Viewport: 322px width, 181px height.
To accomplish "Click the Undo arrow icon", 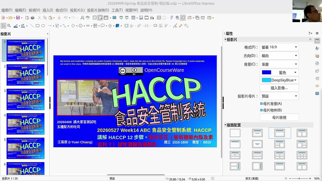I will [x=65, y=18].
